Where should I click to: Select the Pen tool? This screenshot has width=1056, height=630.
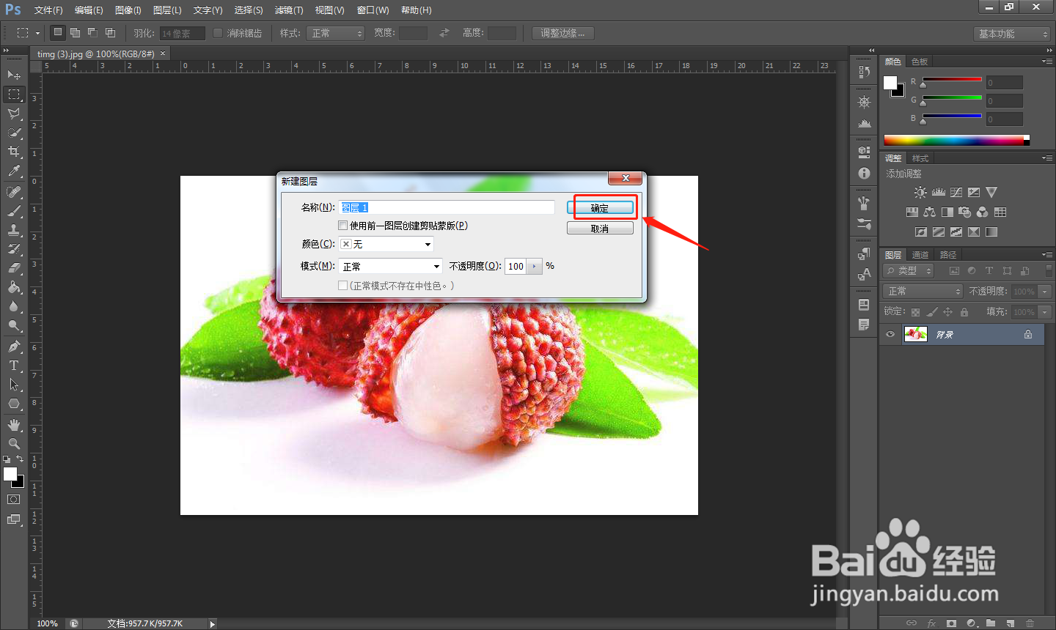tap(14, 346)
